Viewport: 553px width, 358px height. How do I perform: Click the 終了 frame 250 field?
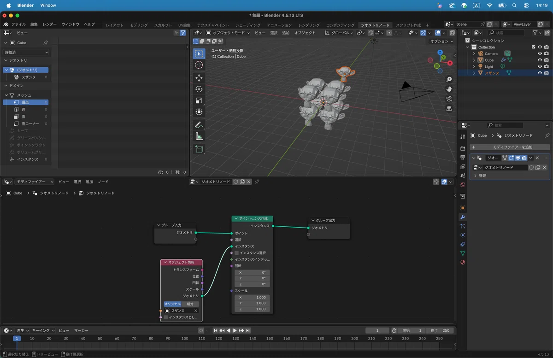pos(440,330)
